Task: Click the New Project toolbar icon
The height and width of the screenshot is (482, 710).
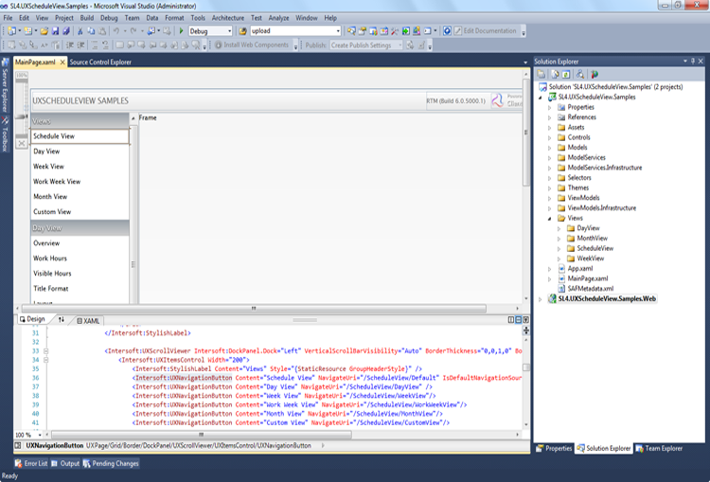Action: pos(11,31)
